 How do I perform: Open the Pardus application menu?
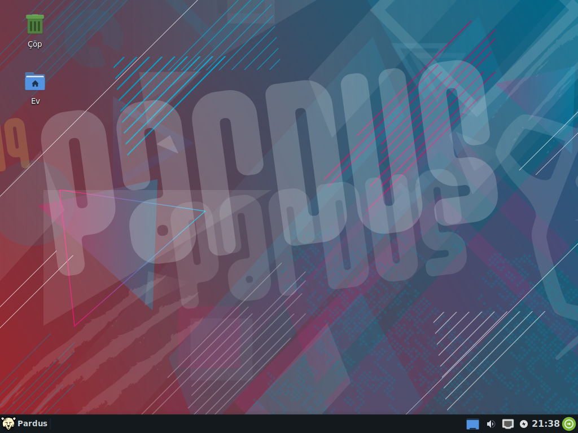point(25,423)
